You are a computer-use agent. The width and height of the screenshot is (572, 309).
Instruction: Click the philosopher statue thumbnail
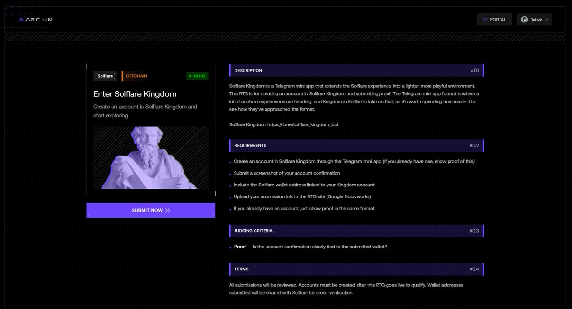[151, 157]
